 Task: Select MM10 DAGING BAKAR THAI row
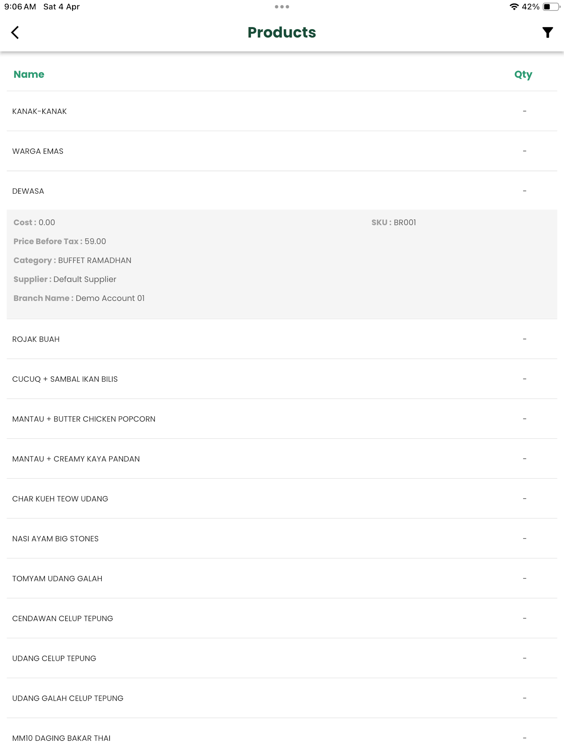[x=282, y=737]
